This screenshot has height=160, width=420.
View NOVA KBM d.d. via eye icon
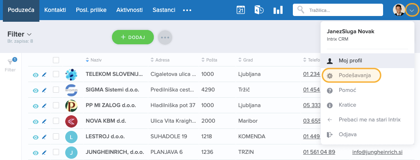point(36,121)
